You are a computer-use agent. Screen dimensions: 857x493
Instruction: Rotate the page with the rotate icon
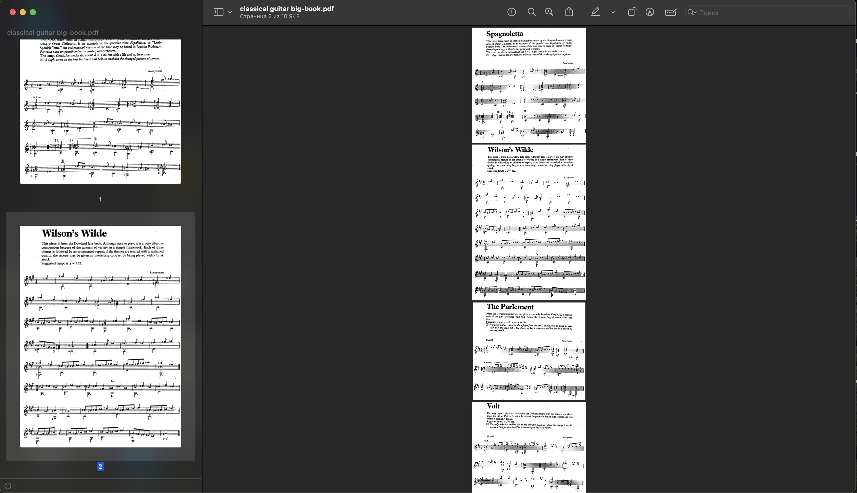click(632, 12)
